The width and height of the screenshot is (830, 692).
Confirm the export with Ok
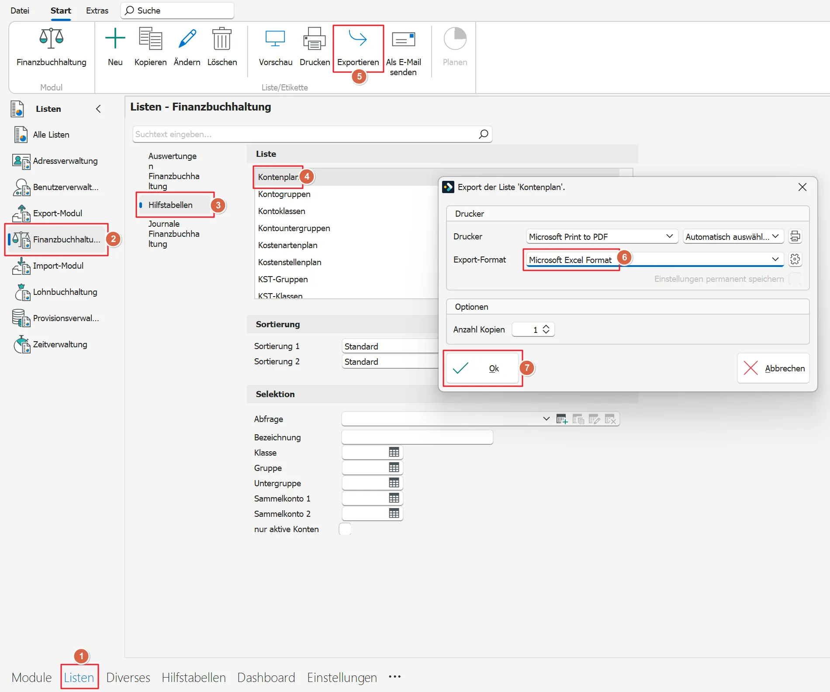point(482,368)
